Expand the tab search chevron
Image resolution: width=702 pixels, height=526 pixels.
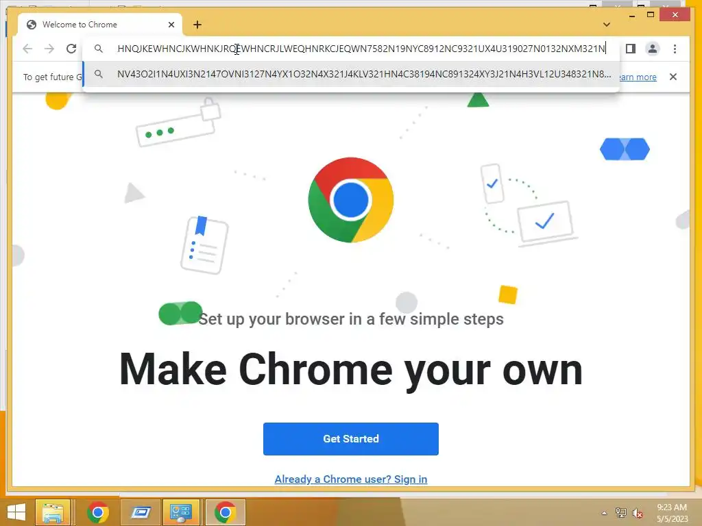coord(607,25)
